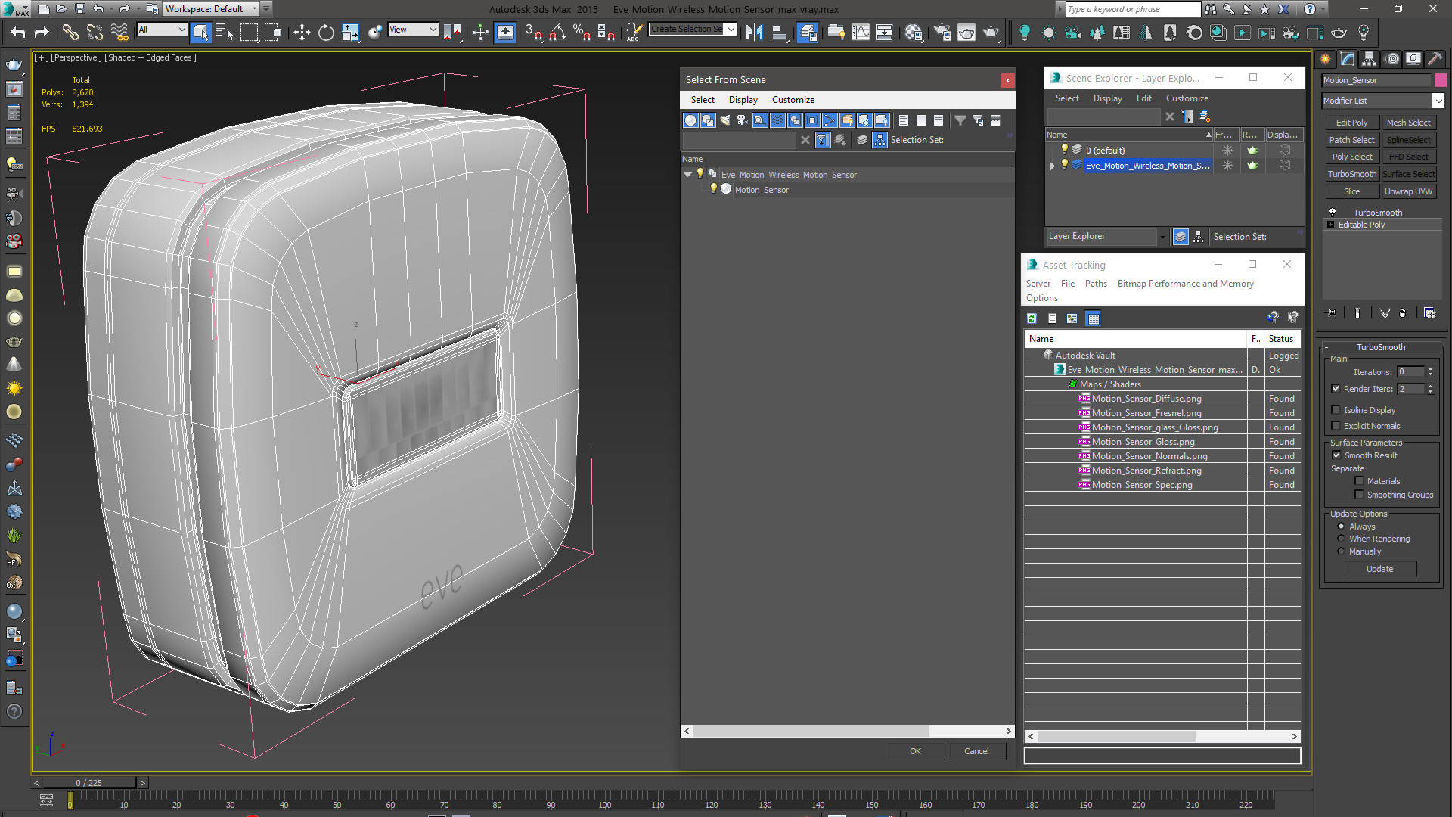1452x817 pixels.
Task: Click the Table View icon in Asset Tracking
Action: (1093, 318)
